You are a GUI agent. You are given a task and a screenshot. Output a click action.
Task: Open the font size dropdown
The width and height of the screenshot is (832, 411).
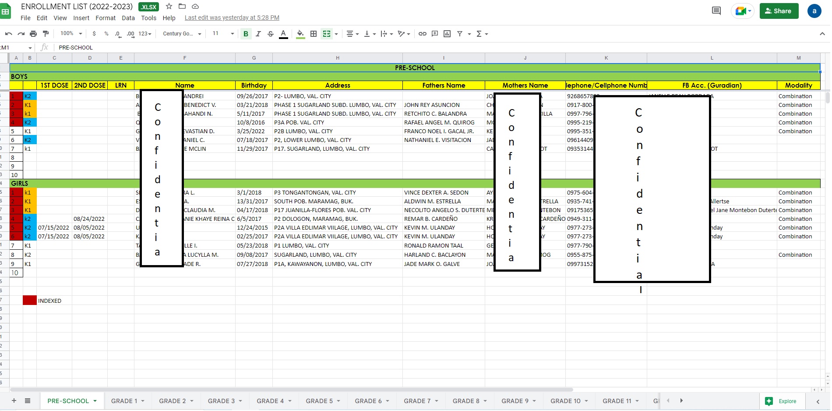[223, 34]
